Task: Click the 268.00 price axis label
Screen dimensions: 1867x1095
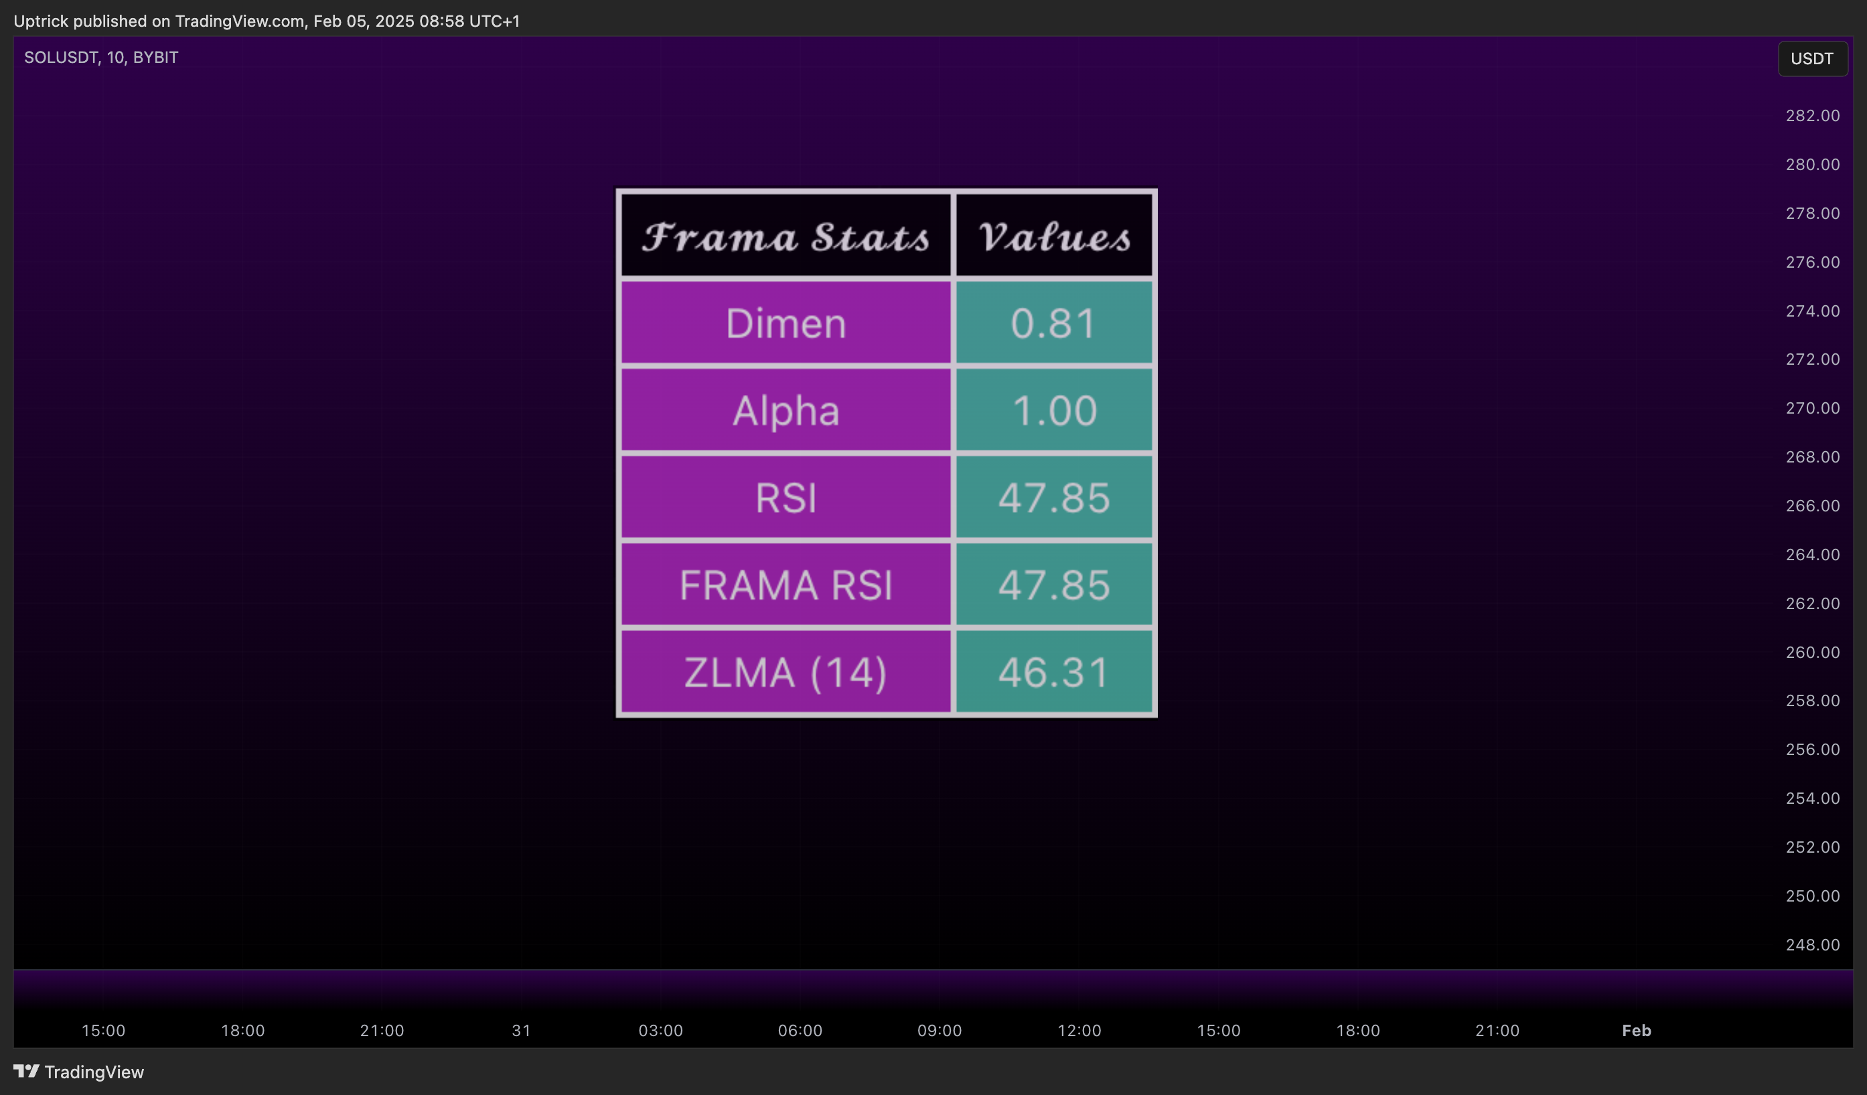Action: [1812, 456]
